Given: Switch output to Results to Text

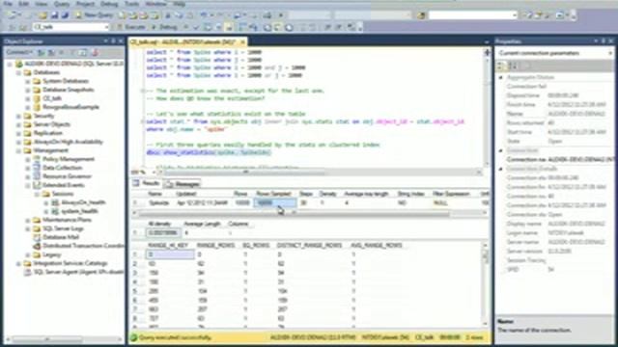Looking at the screenshot, I should tap(267, 27).
